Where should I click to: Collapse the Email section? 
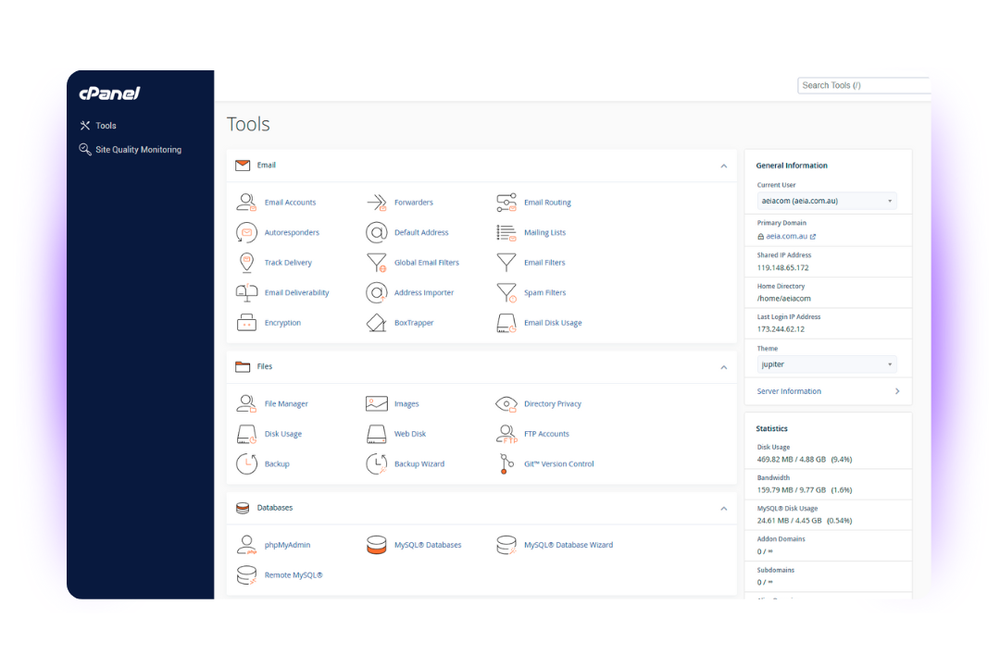(x=723, y=166)
